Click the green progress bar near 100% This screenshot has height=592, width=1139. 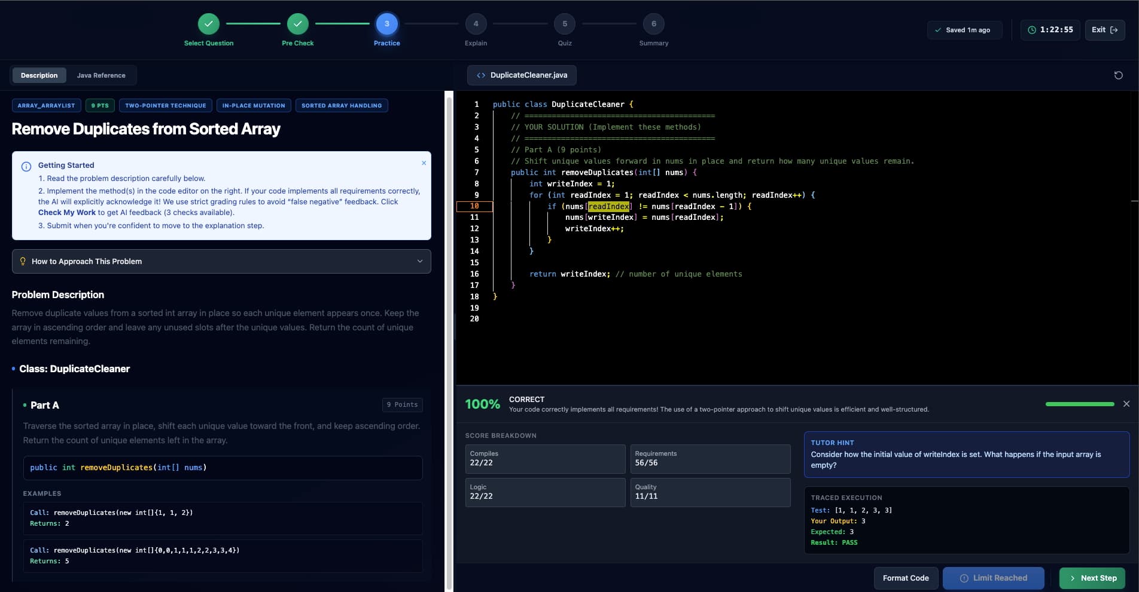click(x=1079, y=404)
